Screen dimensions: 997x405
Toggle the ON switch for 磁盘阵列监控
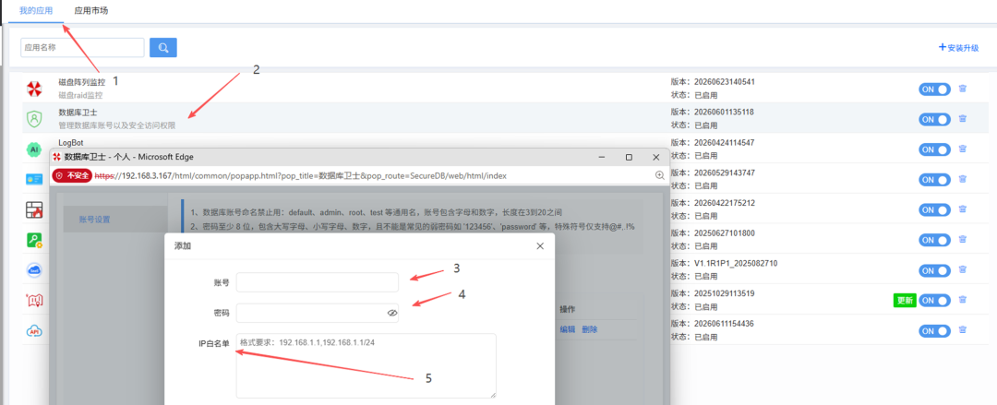(x=934, y=89)
